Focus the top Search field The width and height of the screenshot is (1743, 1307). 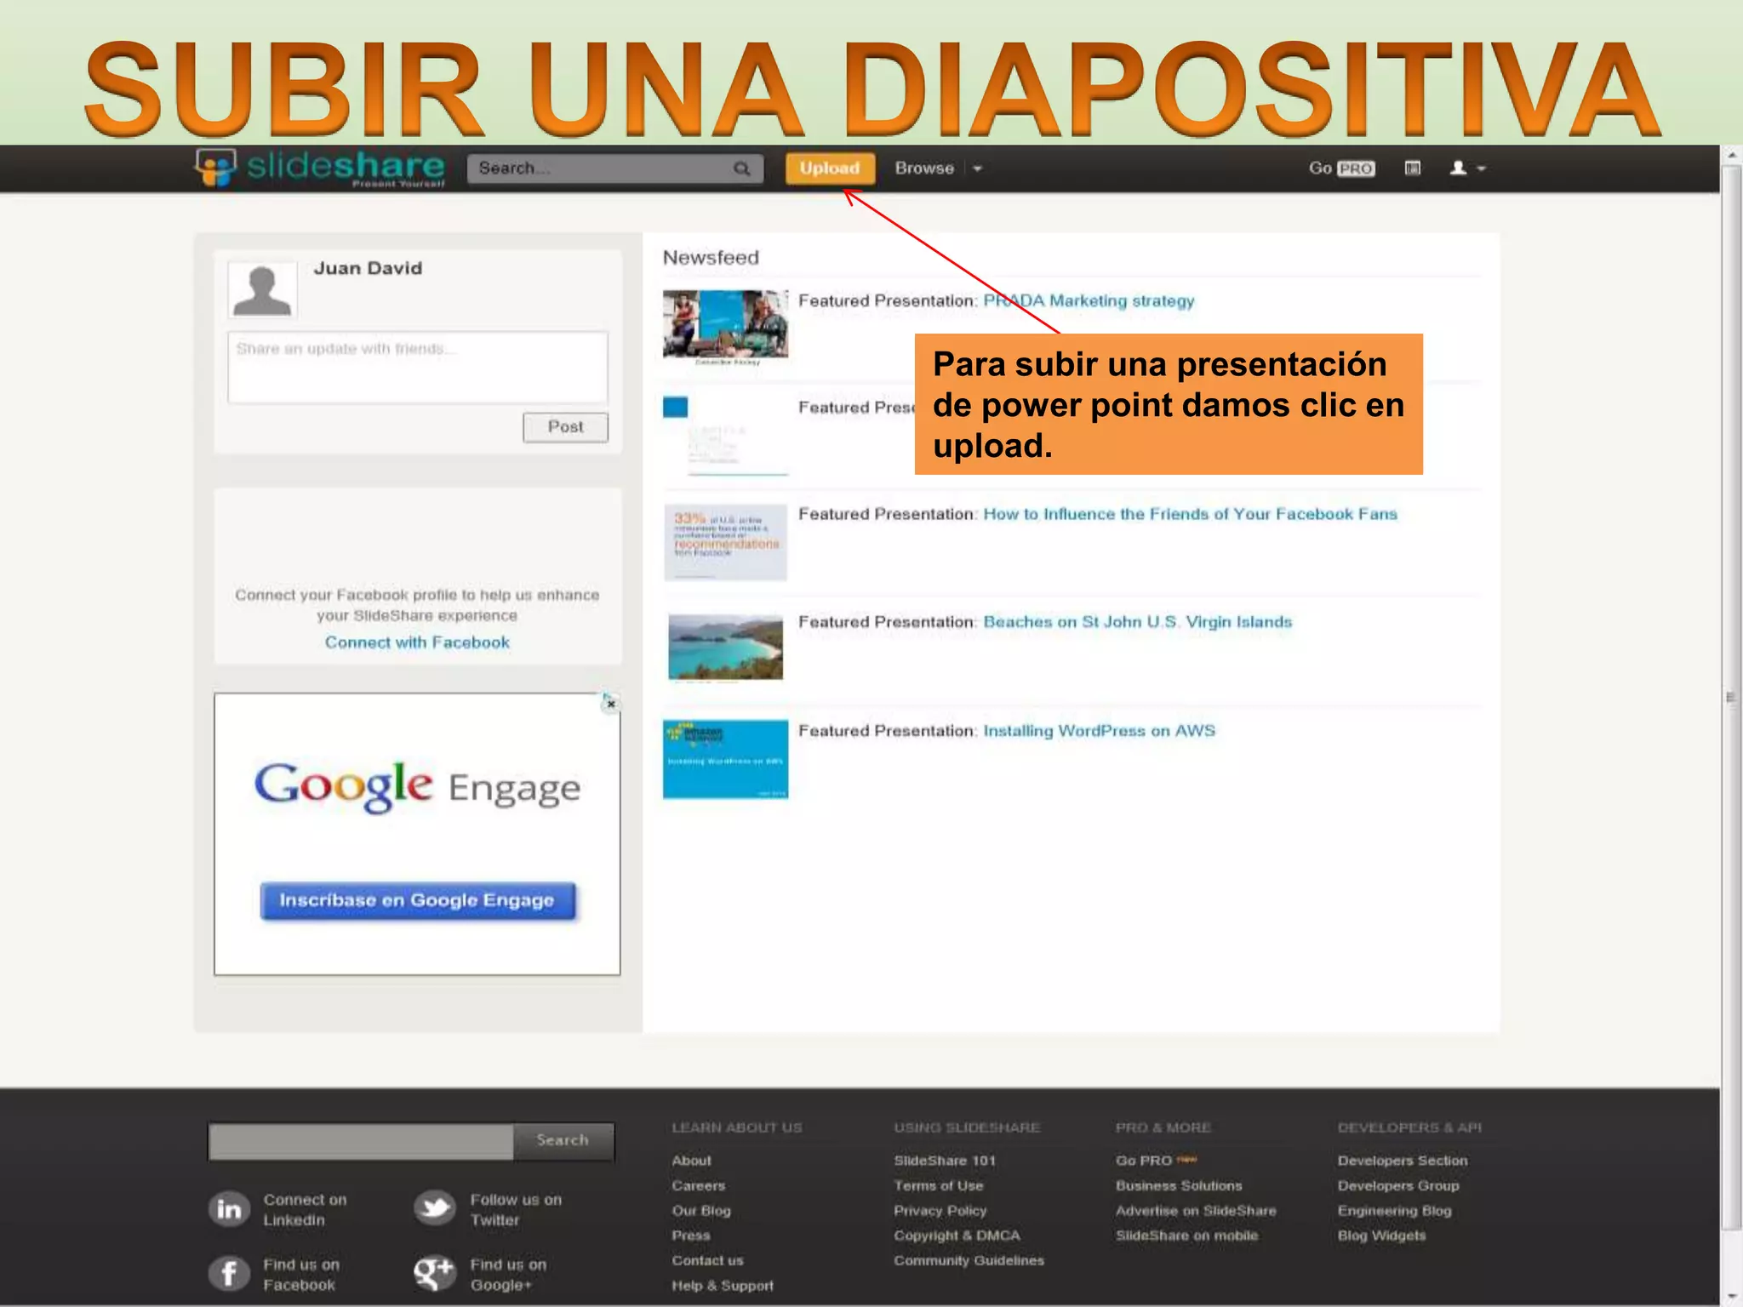click(614, 168)
